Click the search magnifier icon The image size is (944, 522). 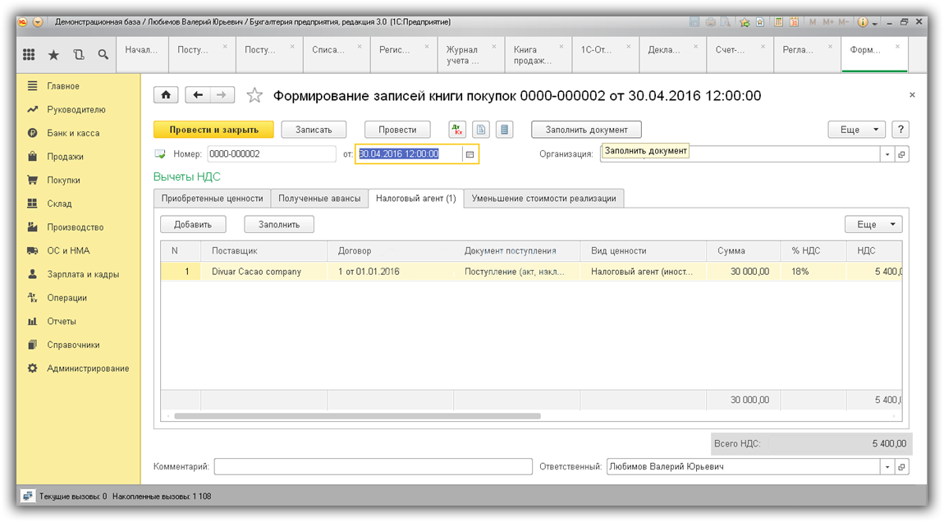click(x=103, y=55)
